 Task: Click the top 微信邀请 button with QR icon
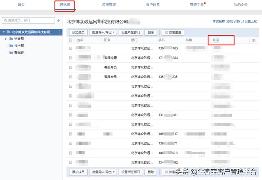[x=173, y=32]
